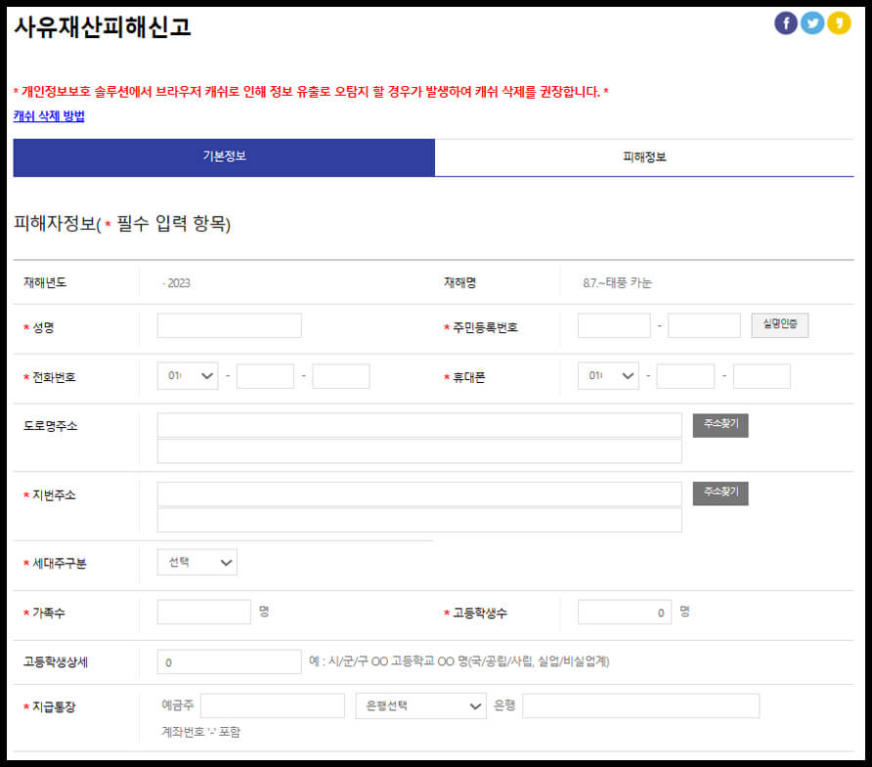
Task: Open the 휴대폰 prefix dropdown
Action: point(608,375)
